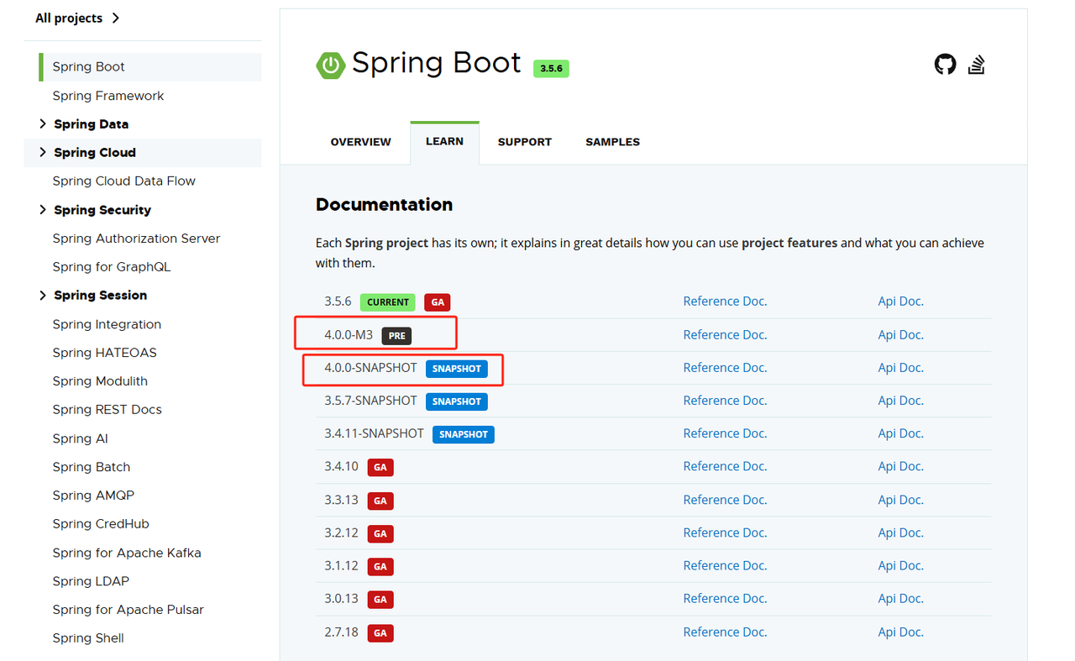1075x661 pixels.
Task: Click the 3.4.10 version number text
Action: pyautogui.click(x=341, y=466)
